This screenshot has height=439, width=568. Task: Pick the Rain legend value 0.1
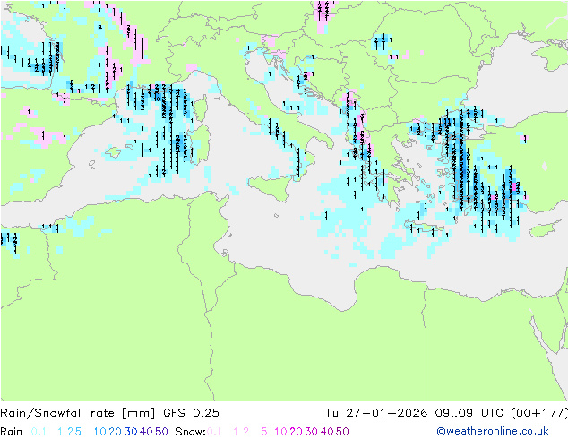coord(39,432)
